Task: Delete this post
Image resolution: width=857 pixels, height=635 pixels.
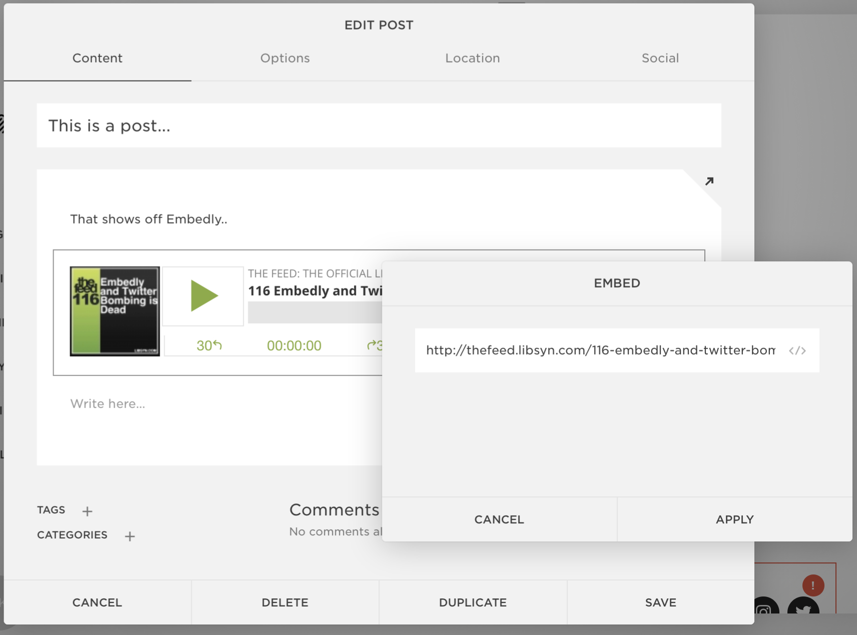Action: point(285,602)
